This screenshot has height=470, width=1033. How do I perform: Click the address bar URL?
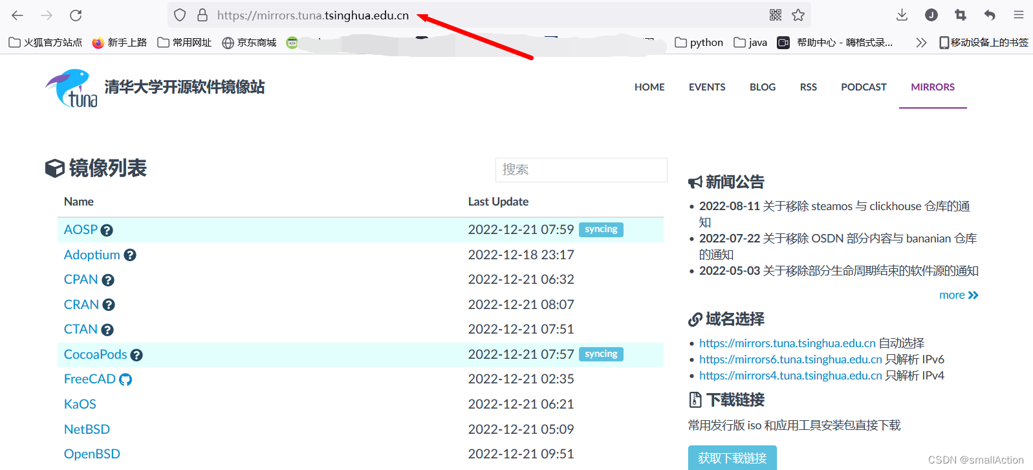[x=313, y=16]
